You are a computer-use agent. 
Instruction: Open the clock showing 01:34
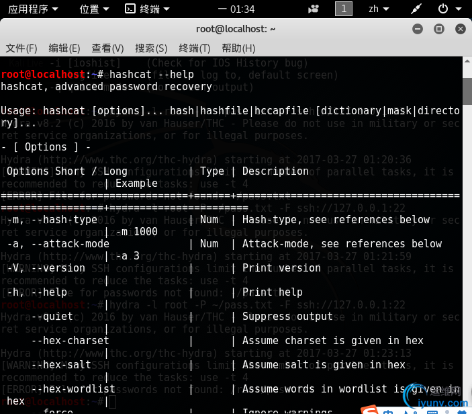236,9
